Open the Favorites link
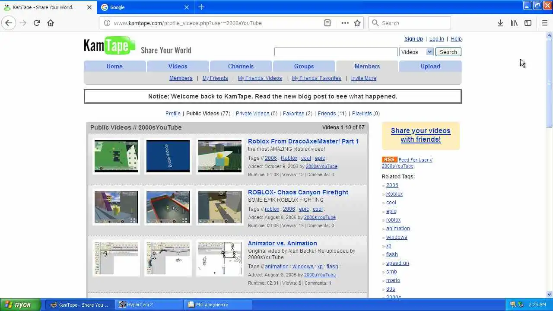553x311 pixels. [x=294, y=114]
